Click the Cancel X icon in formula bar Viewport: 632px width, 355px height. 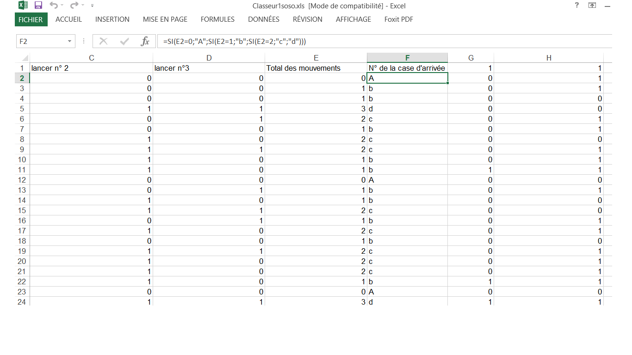[x=103, y=41]
